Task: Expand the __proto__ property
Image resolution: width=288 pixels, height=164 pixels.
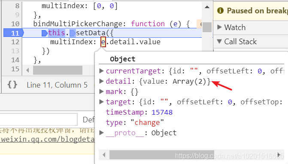Action: tap(101, 133)
